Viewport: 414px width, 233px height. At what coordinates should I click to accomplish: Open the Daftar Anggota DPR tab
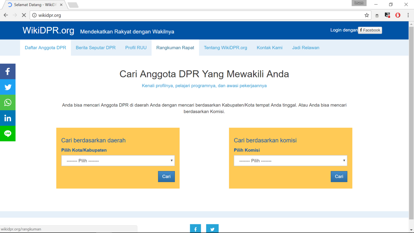click(x=45, y=48)
